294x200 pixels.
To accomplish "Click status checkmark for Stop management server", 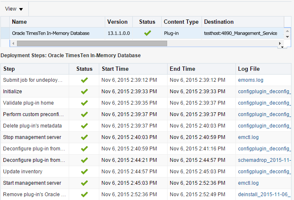I will [84, 137].
